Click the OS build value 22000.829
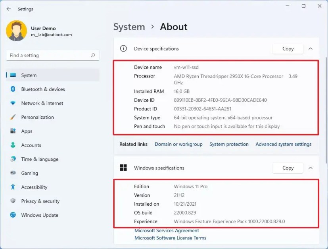The width and height of the screenshot is (328, 249). (x=185, y=213)
